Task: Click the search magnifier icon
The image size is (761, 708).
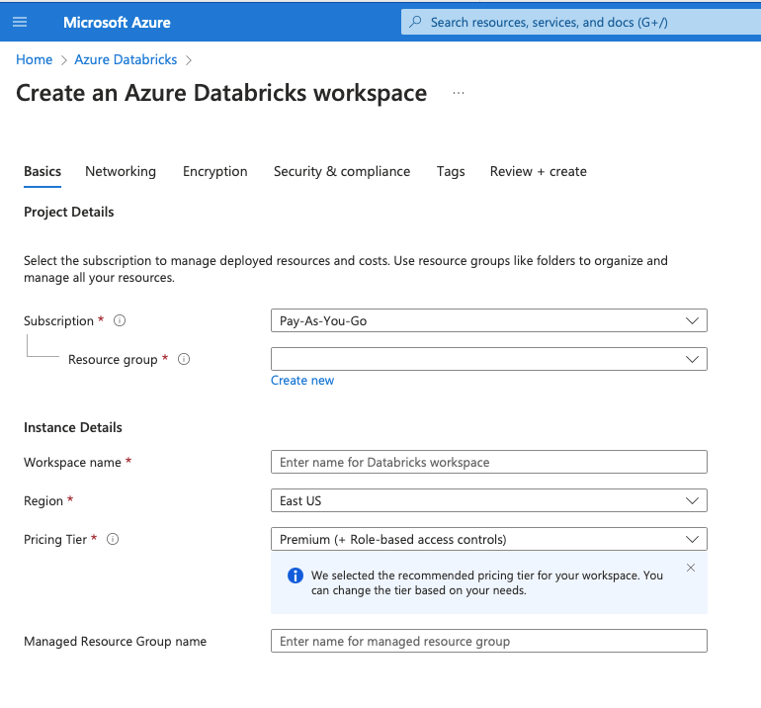Action: [x=415, y=22]
